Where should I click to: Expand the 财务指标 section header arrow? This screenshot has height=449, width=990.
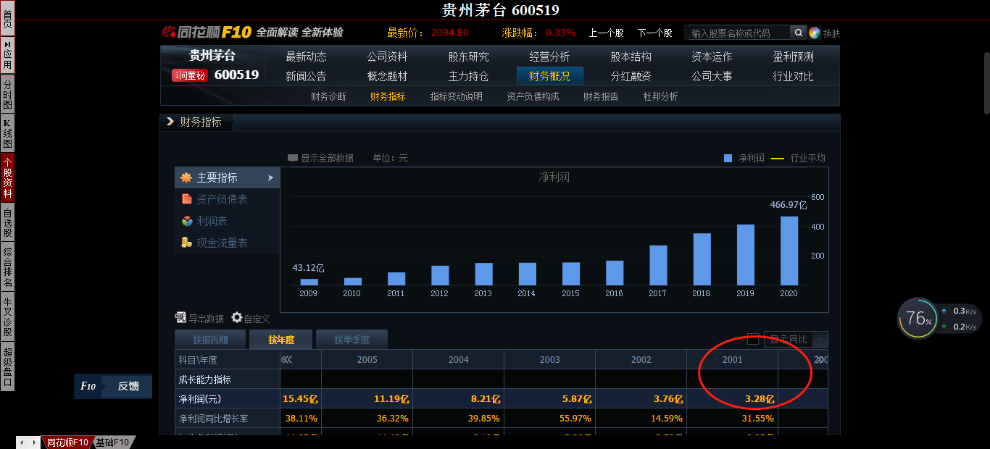(x=170, y=122)
